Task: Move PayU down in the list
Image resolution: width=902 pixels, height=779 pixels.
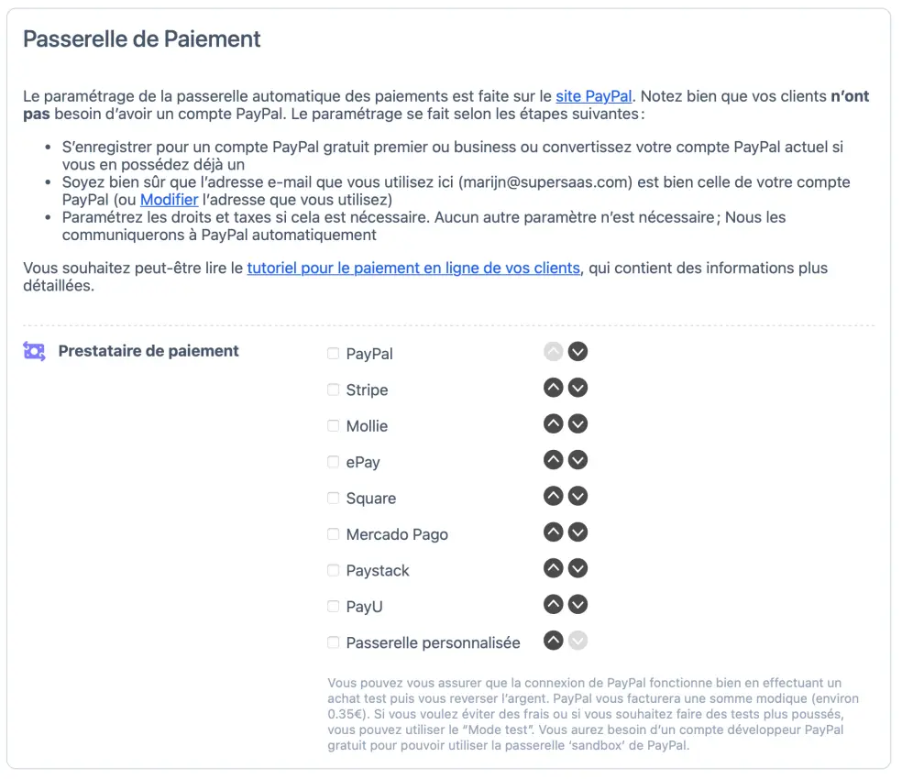Action: [x=577, y=604]
